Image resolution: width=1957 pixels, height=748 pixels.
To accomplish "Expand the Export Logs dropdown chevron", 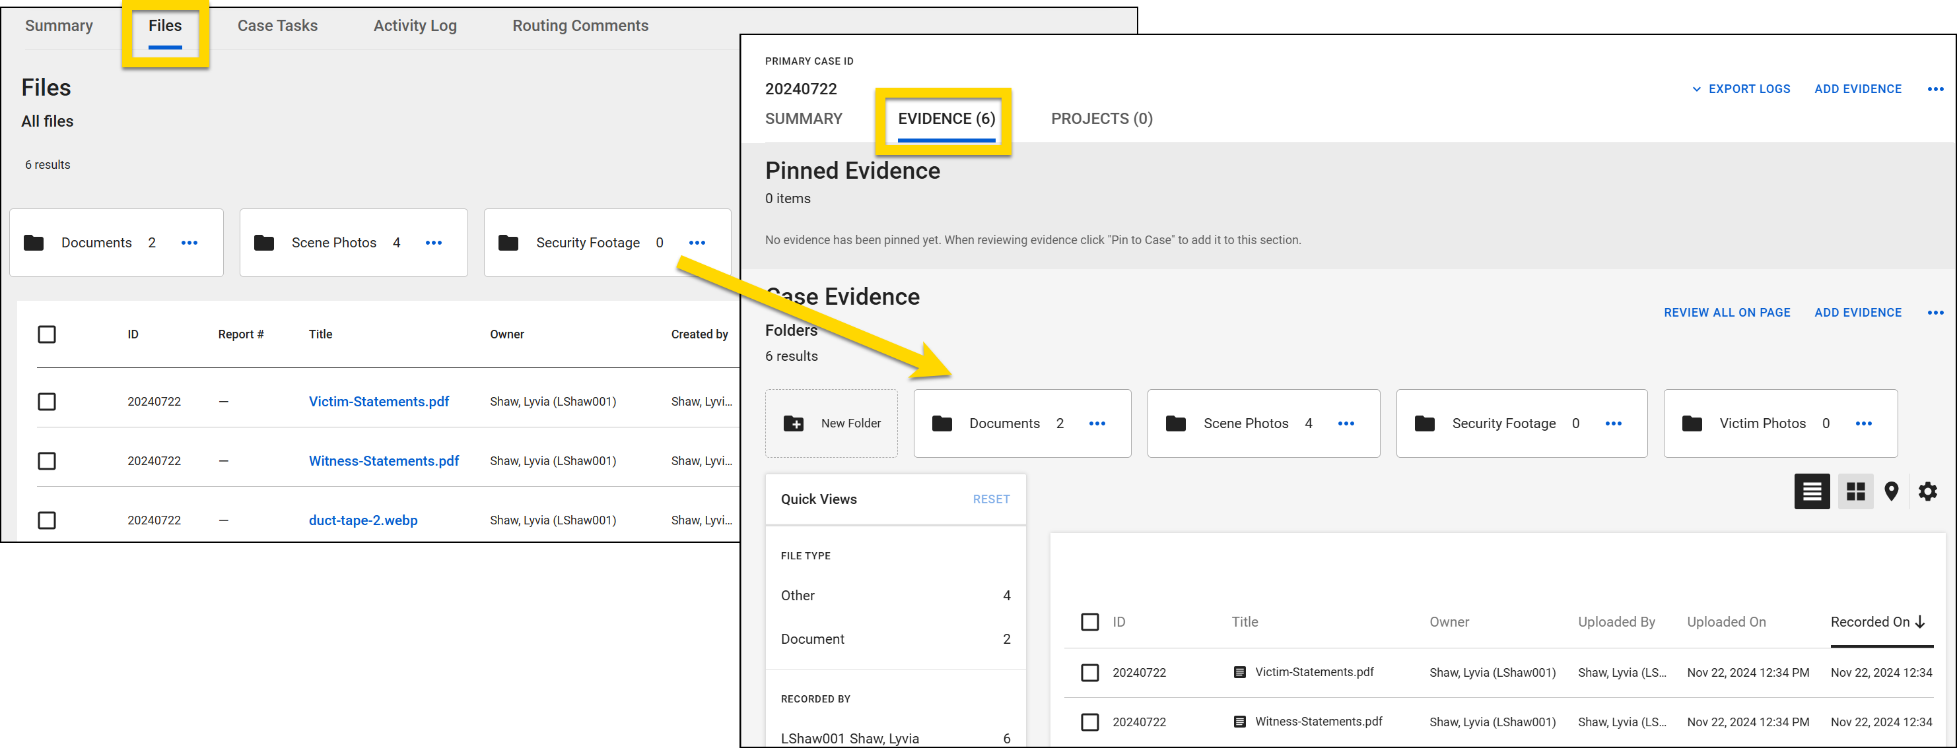I will click(x=1696, y=89).
